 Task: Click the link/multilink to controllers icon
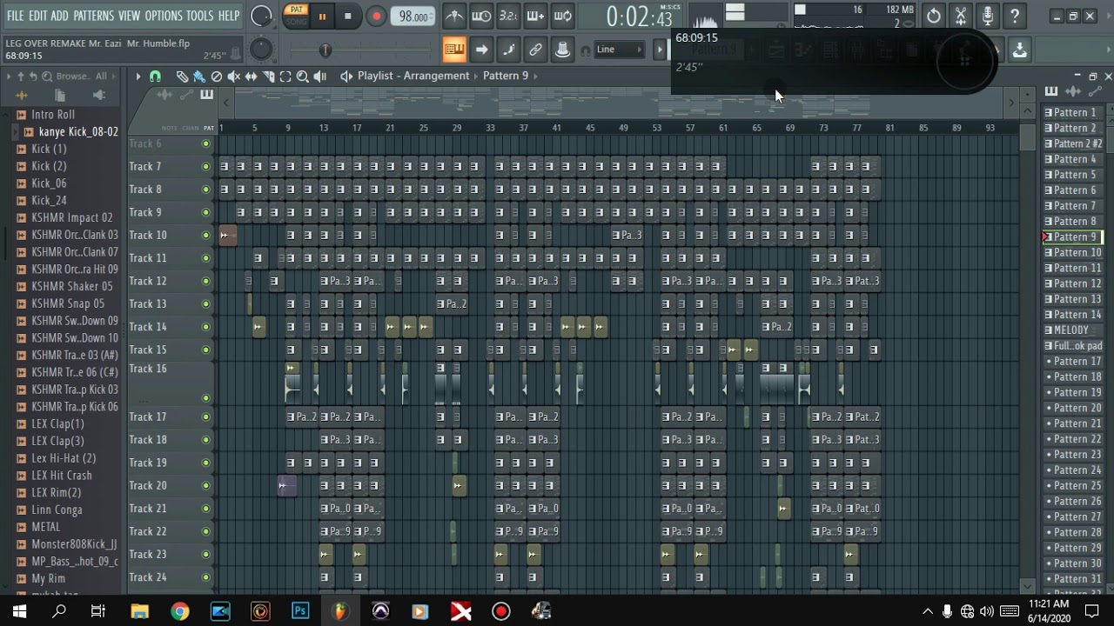click(x=535, y=50)
